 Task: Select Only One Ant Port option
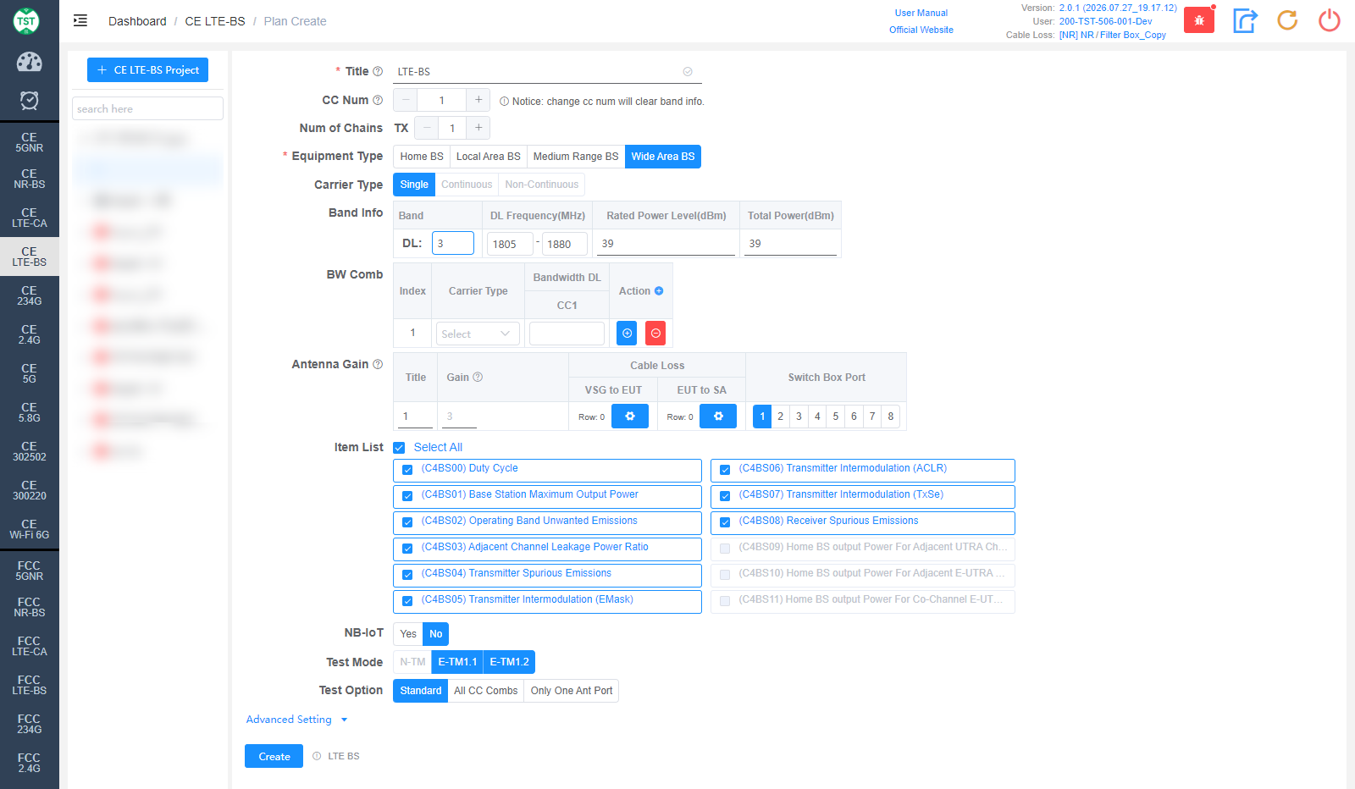click(x=572, y=691)
